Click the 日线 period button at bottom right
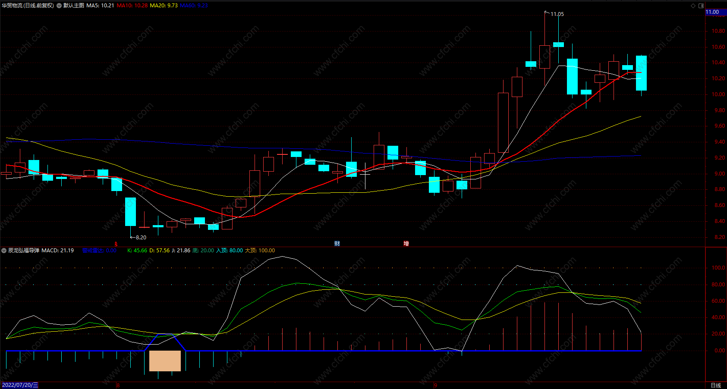727x389 pixels. point(716,385)
